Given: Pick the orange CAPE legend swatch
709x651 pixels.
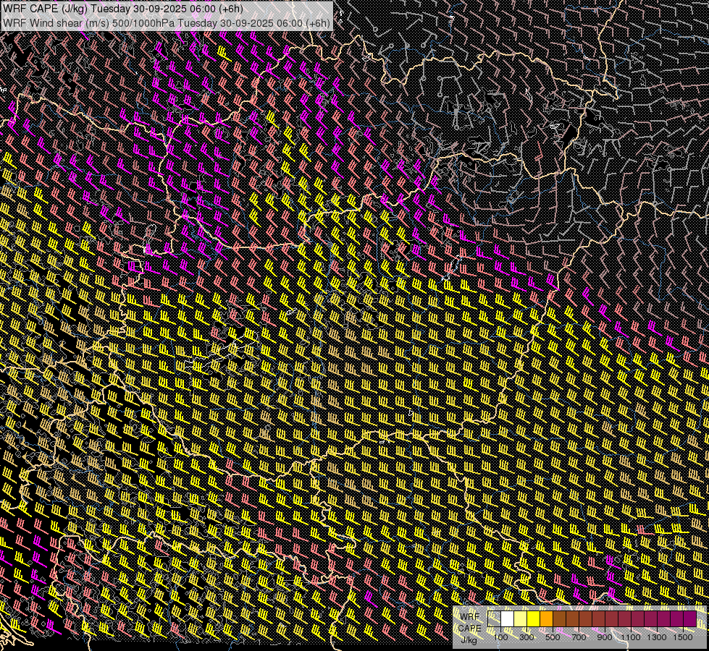Looking at the screenshot, I should tap(547, 619).
